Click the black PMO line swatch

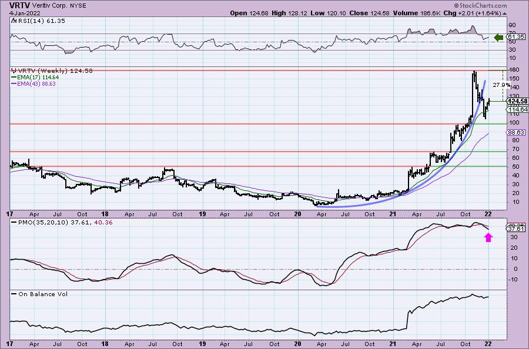(14, 223)
